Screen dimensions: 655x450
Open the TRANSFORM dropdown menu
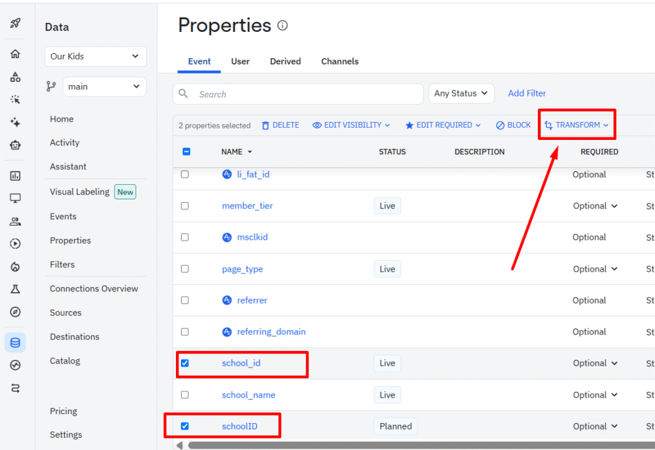click(x=576, y=125)
